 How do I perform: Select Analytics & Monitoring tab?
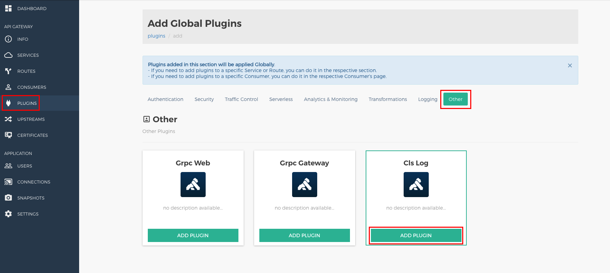tap(331, 99)
